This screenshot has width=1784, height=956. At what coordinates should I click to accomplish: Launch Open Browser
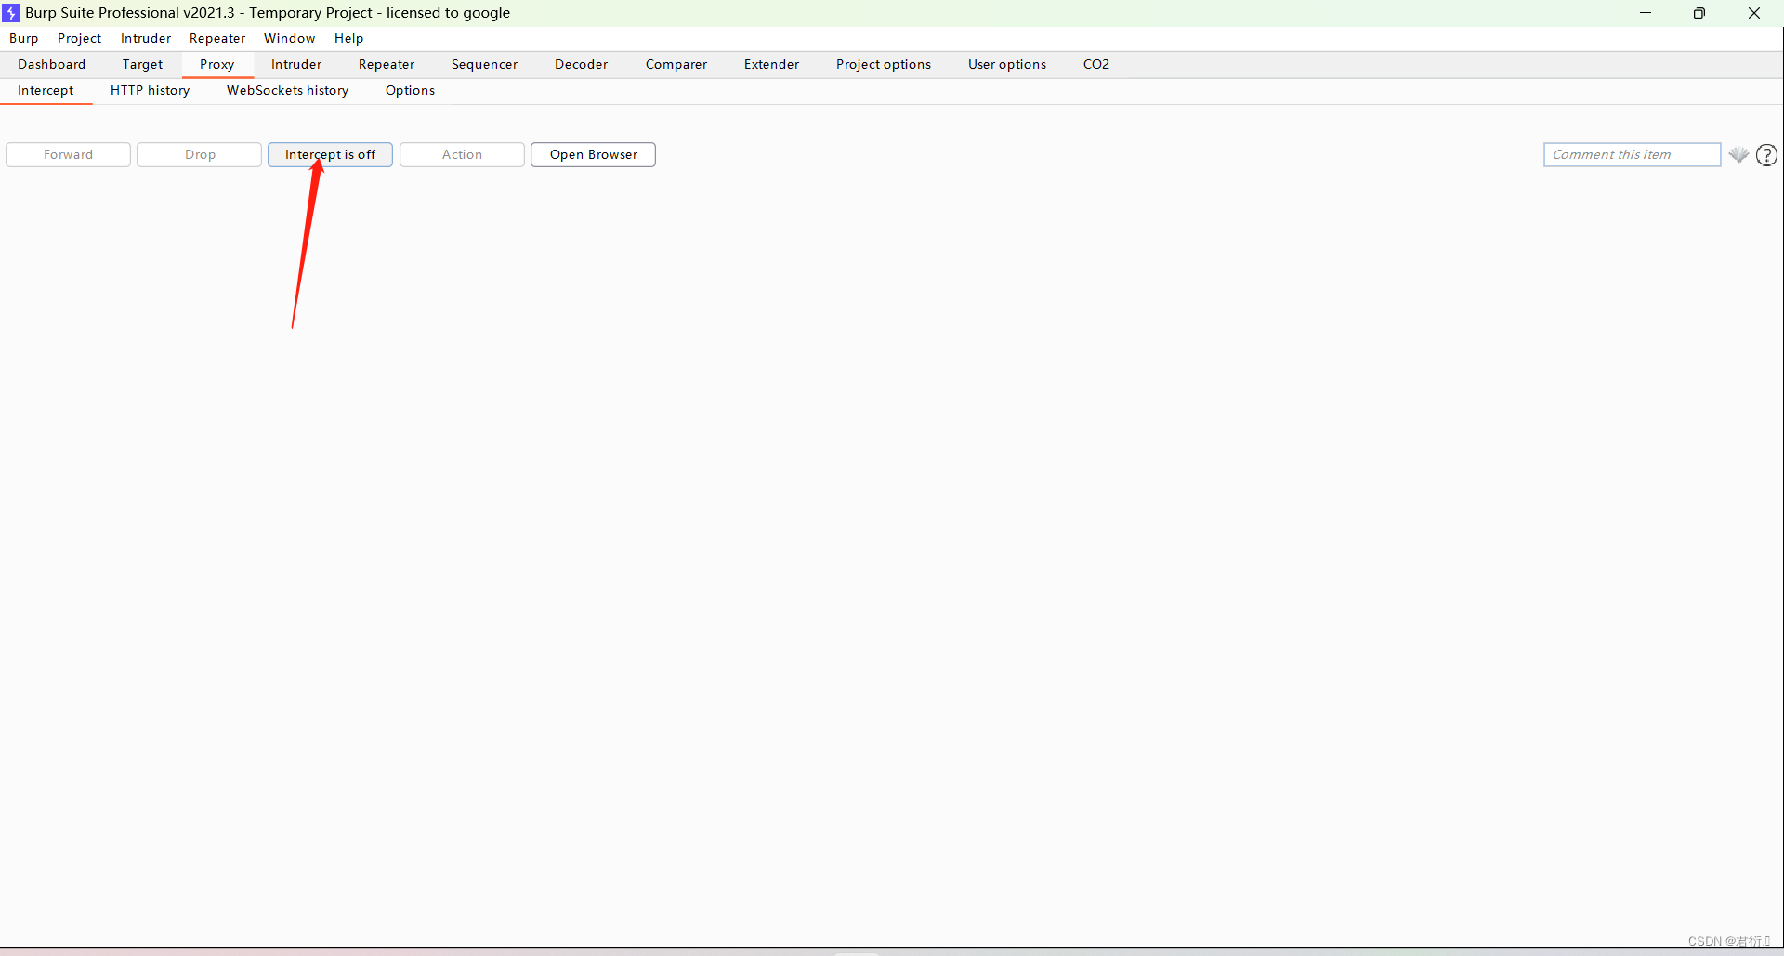coord(594,155)
